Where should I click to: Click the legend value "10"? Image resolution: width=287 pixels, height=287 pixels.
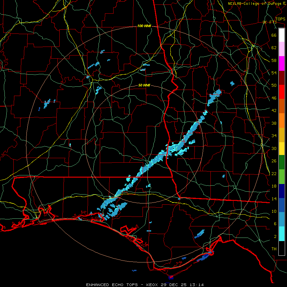tap(274, 211)
